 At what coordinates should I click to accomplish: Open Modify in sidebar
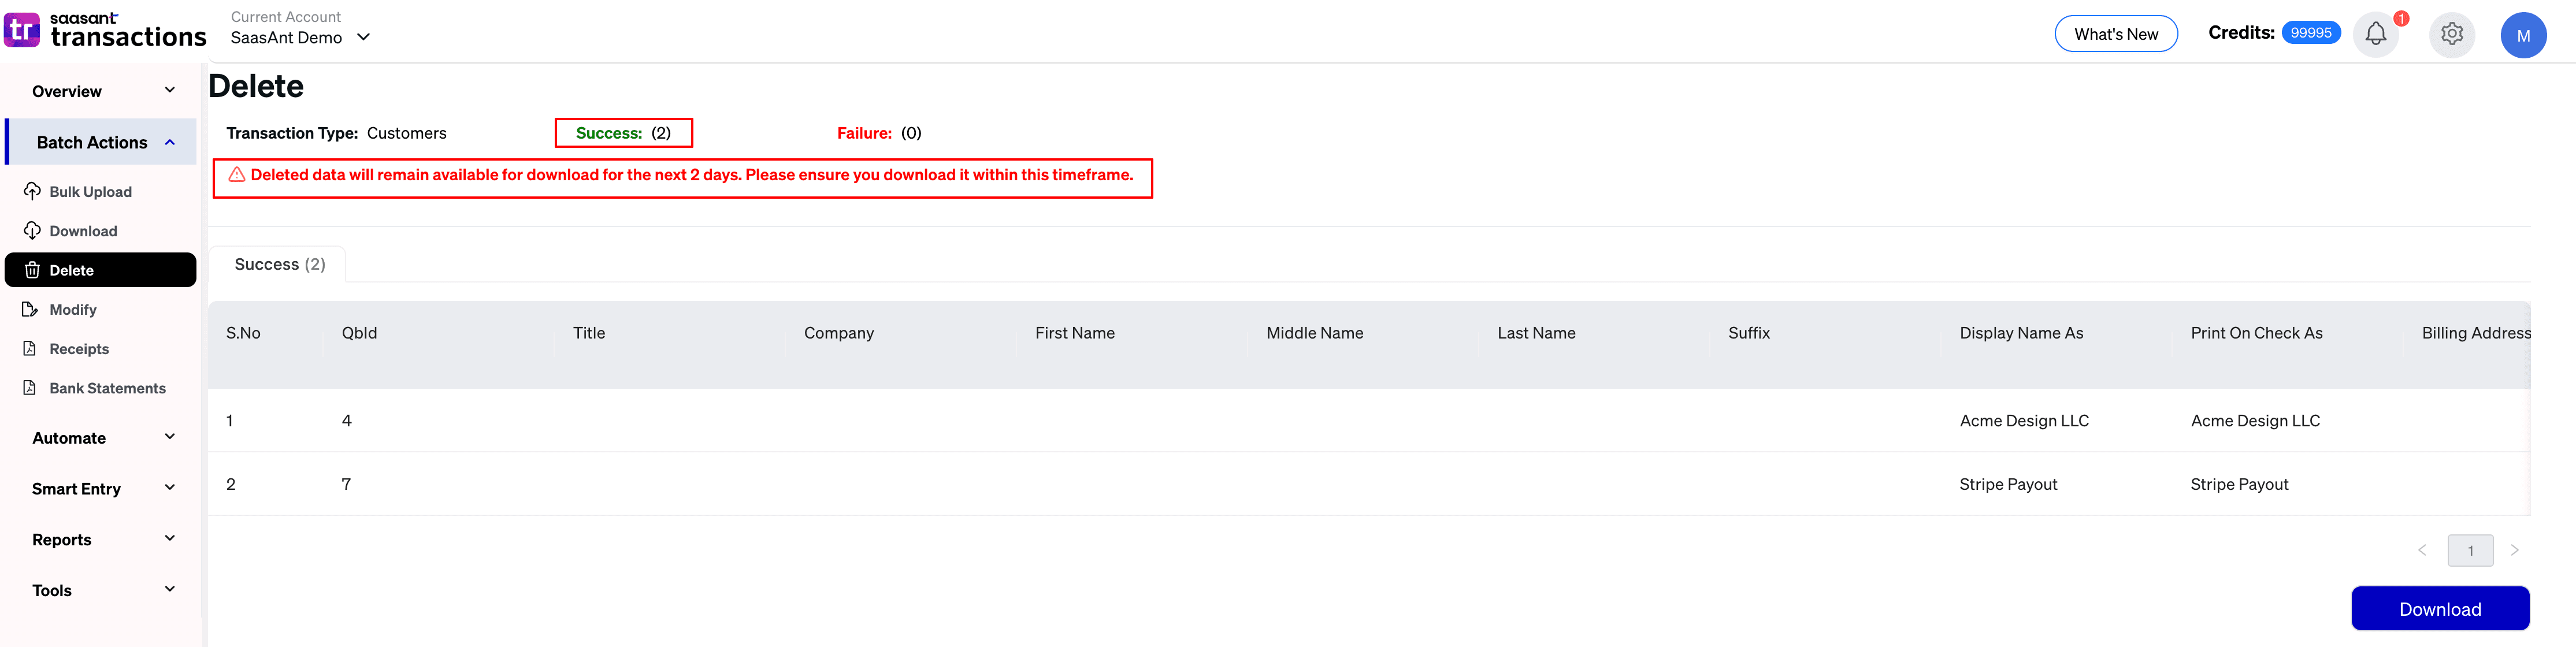[x=73, y=310]
